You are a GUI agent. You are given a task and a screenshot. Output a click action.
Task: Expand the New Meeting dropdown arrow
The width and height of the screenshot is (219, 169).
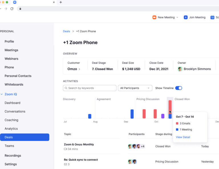click(177, 17)
